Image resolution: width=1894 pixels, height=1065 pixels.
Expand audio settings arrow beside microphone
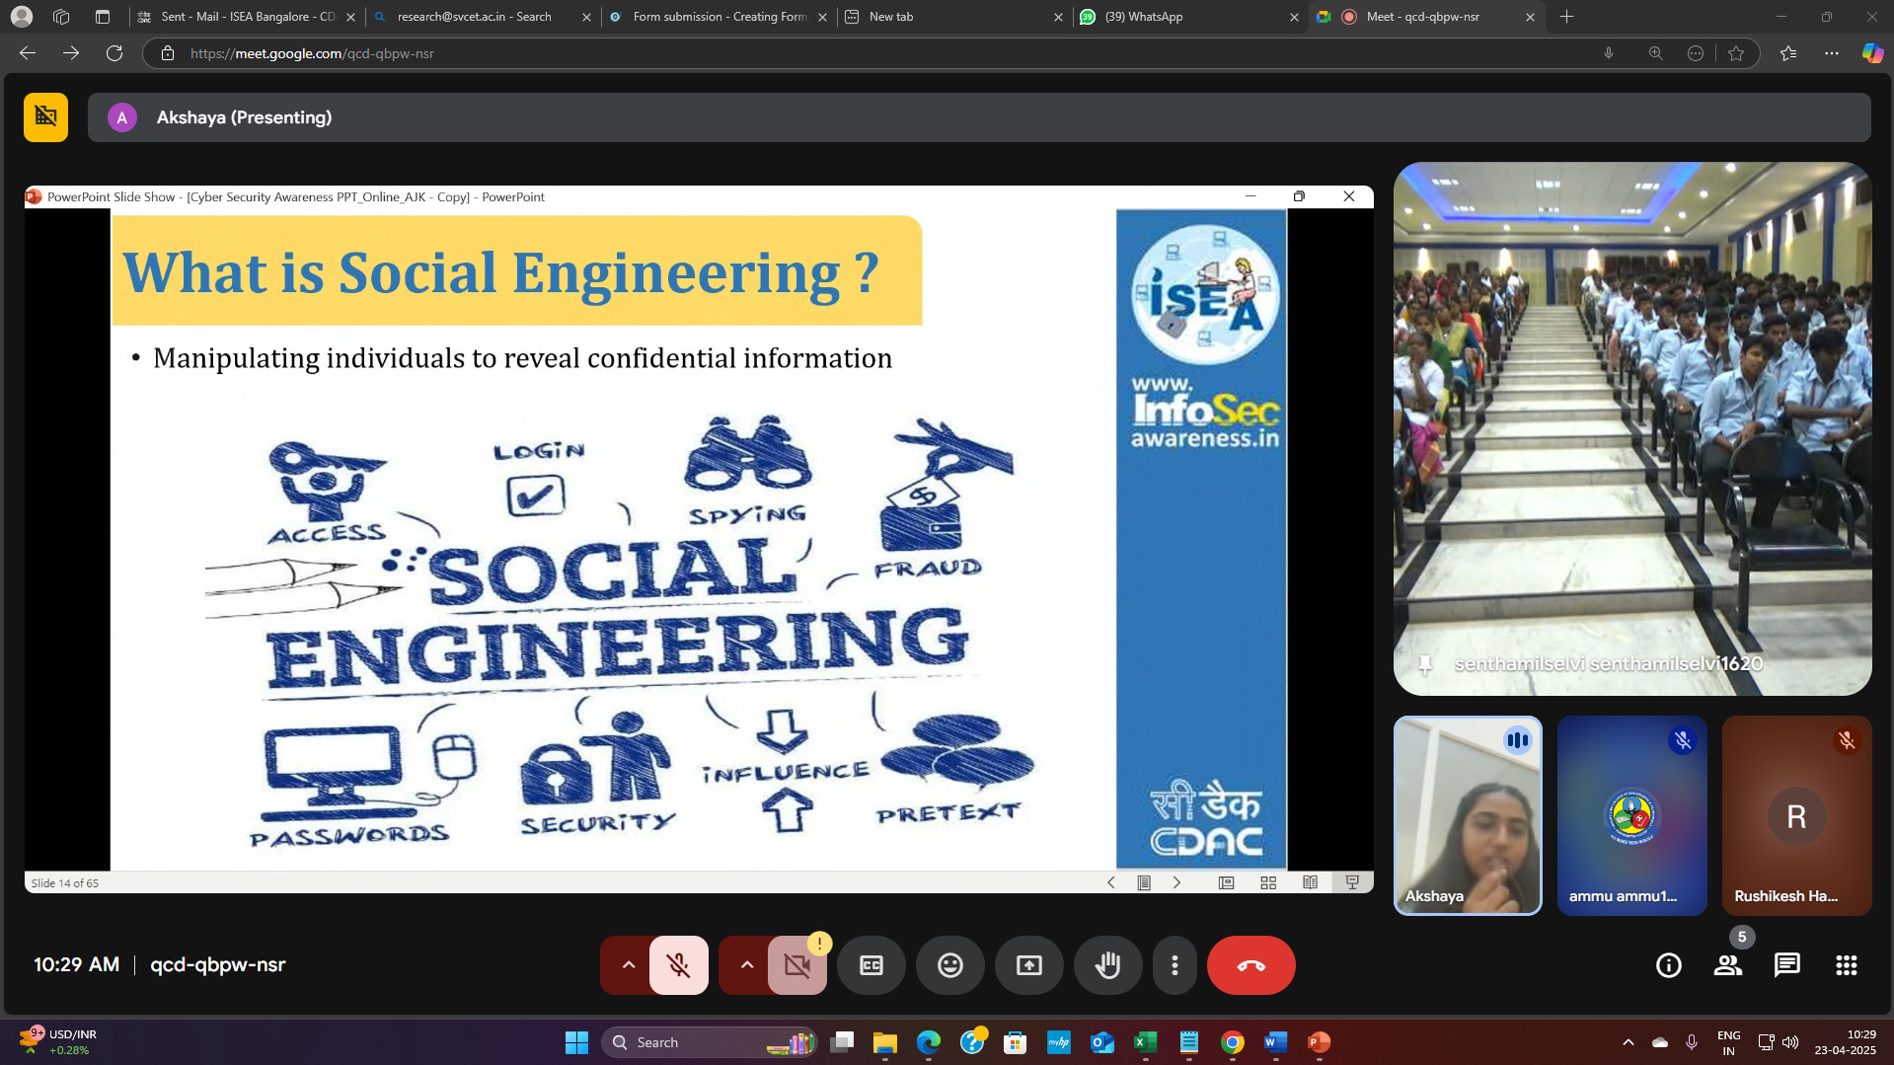coord(628,965)
